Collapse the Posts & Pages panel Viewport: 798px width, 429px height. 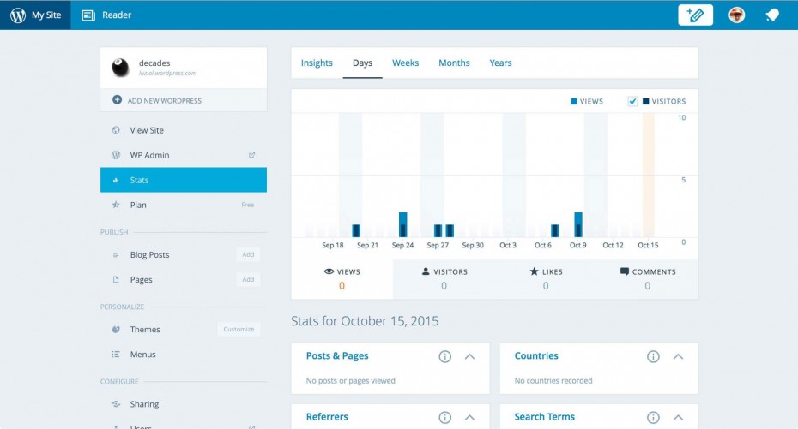(469, 356)
